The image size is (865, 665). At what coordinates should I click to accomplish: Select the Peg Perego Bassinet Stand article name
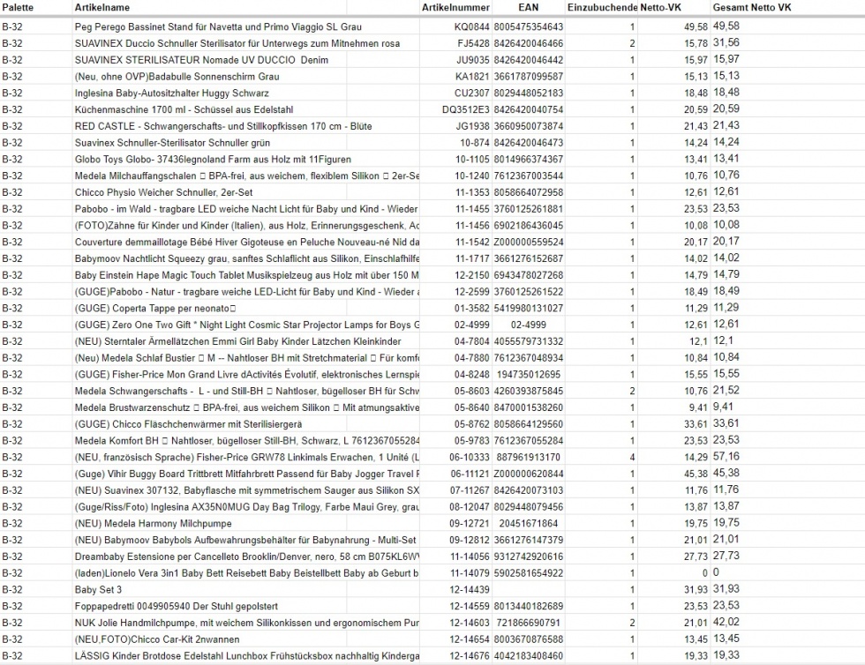tap(219, 27)
